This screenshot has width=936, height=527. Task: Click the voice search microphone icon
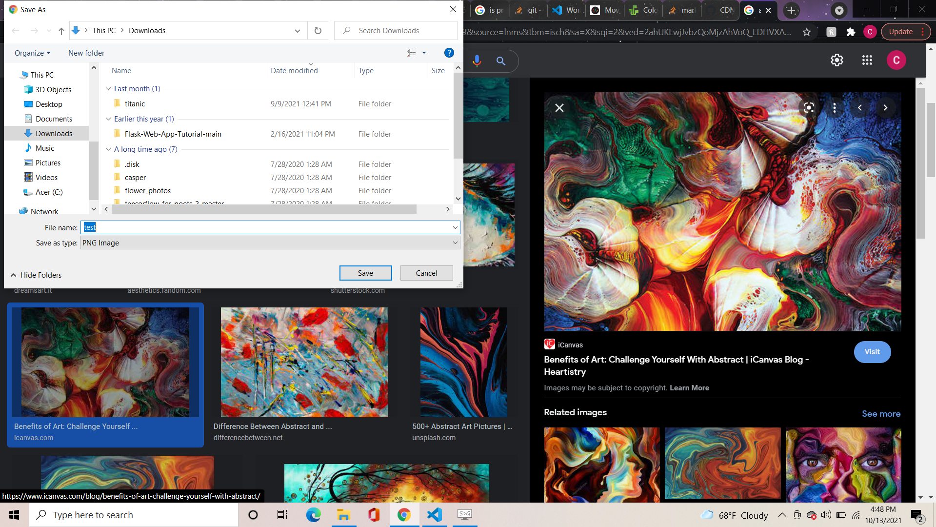click(477, 61)
